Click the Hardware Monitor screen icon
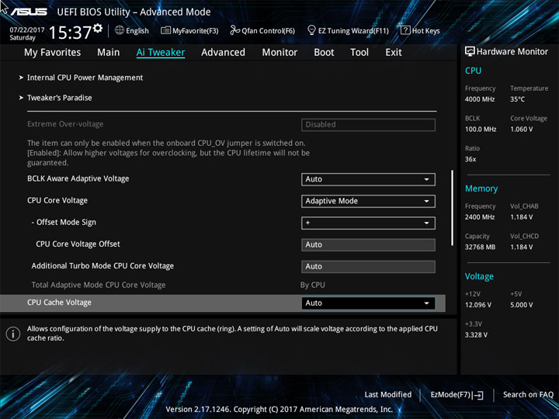The height and width of the screenshot is (419, 559). pos(470,52)
